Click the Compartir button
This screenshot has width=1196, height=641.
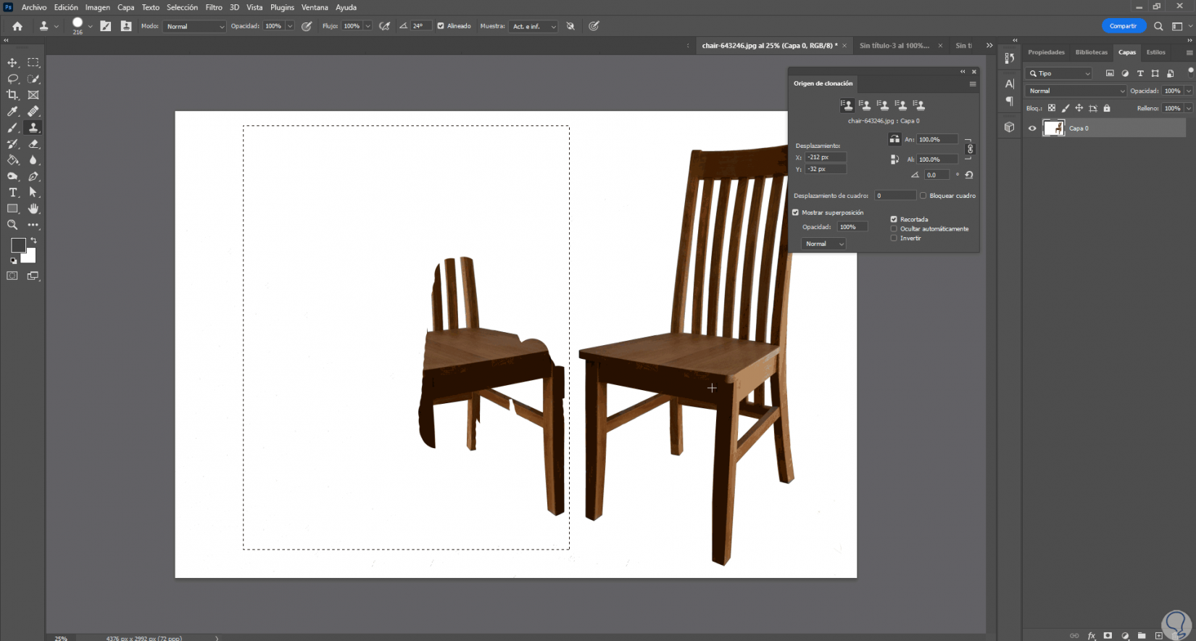(x=1123, y=26)
